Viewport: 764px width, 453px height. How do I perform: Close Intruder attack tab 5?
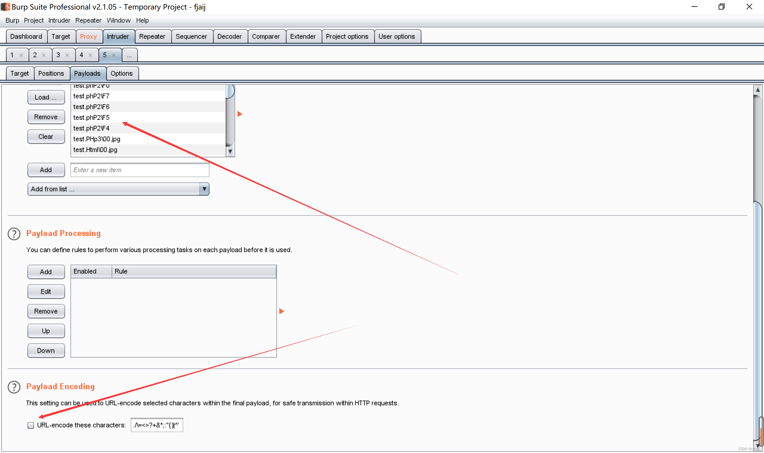point(114,55)
